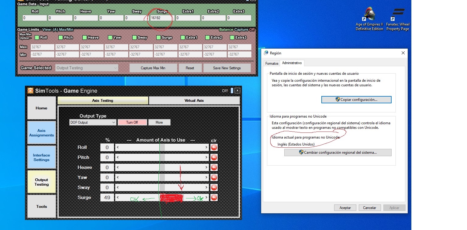Image resolution: width=467 pixels, height=230 pixels.
Task: Open Fanatec Wheel Property Page shortcut
Action: point(398,19)
